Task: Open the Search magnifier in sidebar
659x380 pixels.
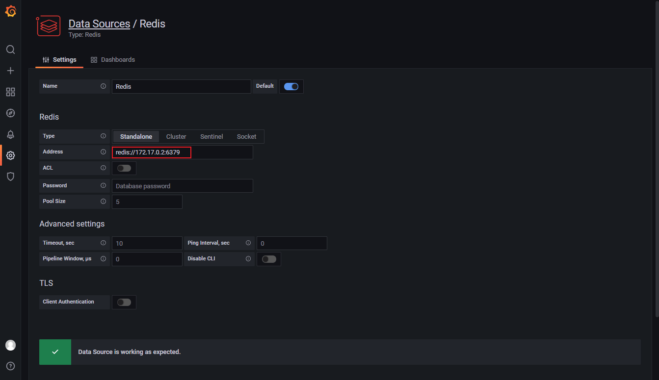Action: (x=10, y=50)
